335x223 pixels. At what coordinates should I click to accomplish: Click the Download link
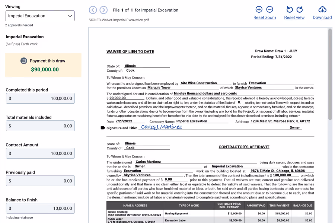[x=322, y=17]
